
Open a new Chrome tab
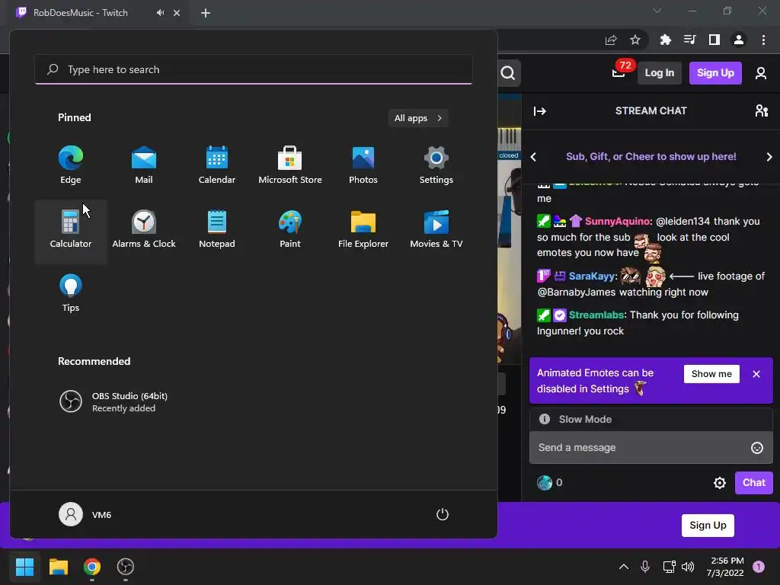[x=206, y=13]
